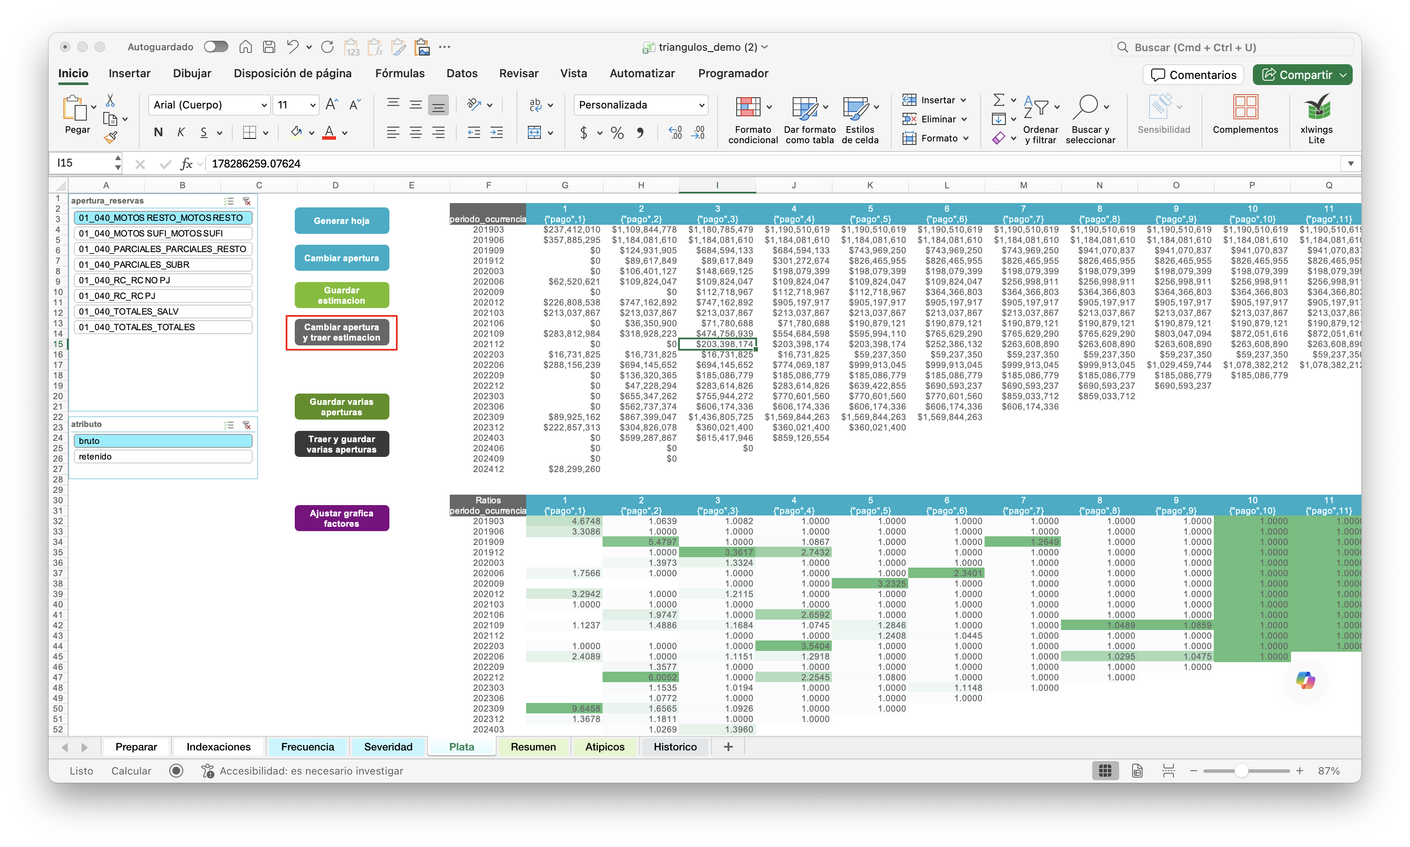Open Dar formato como tabla
Viewport: 1410px width, 847px height.
tap(810, 120)
